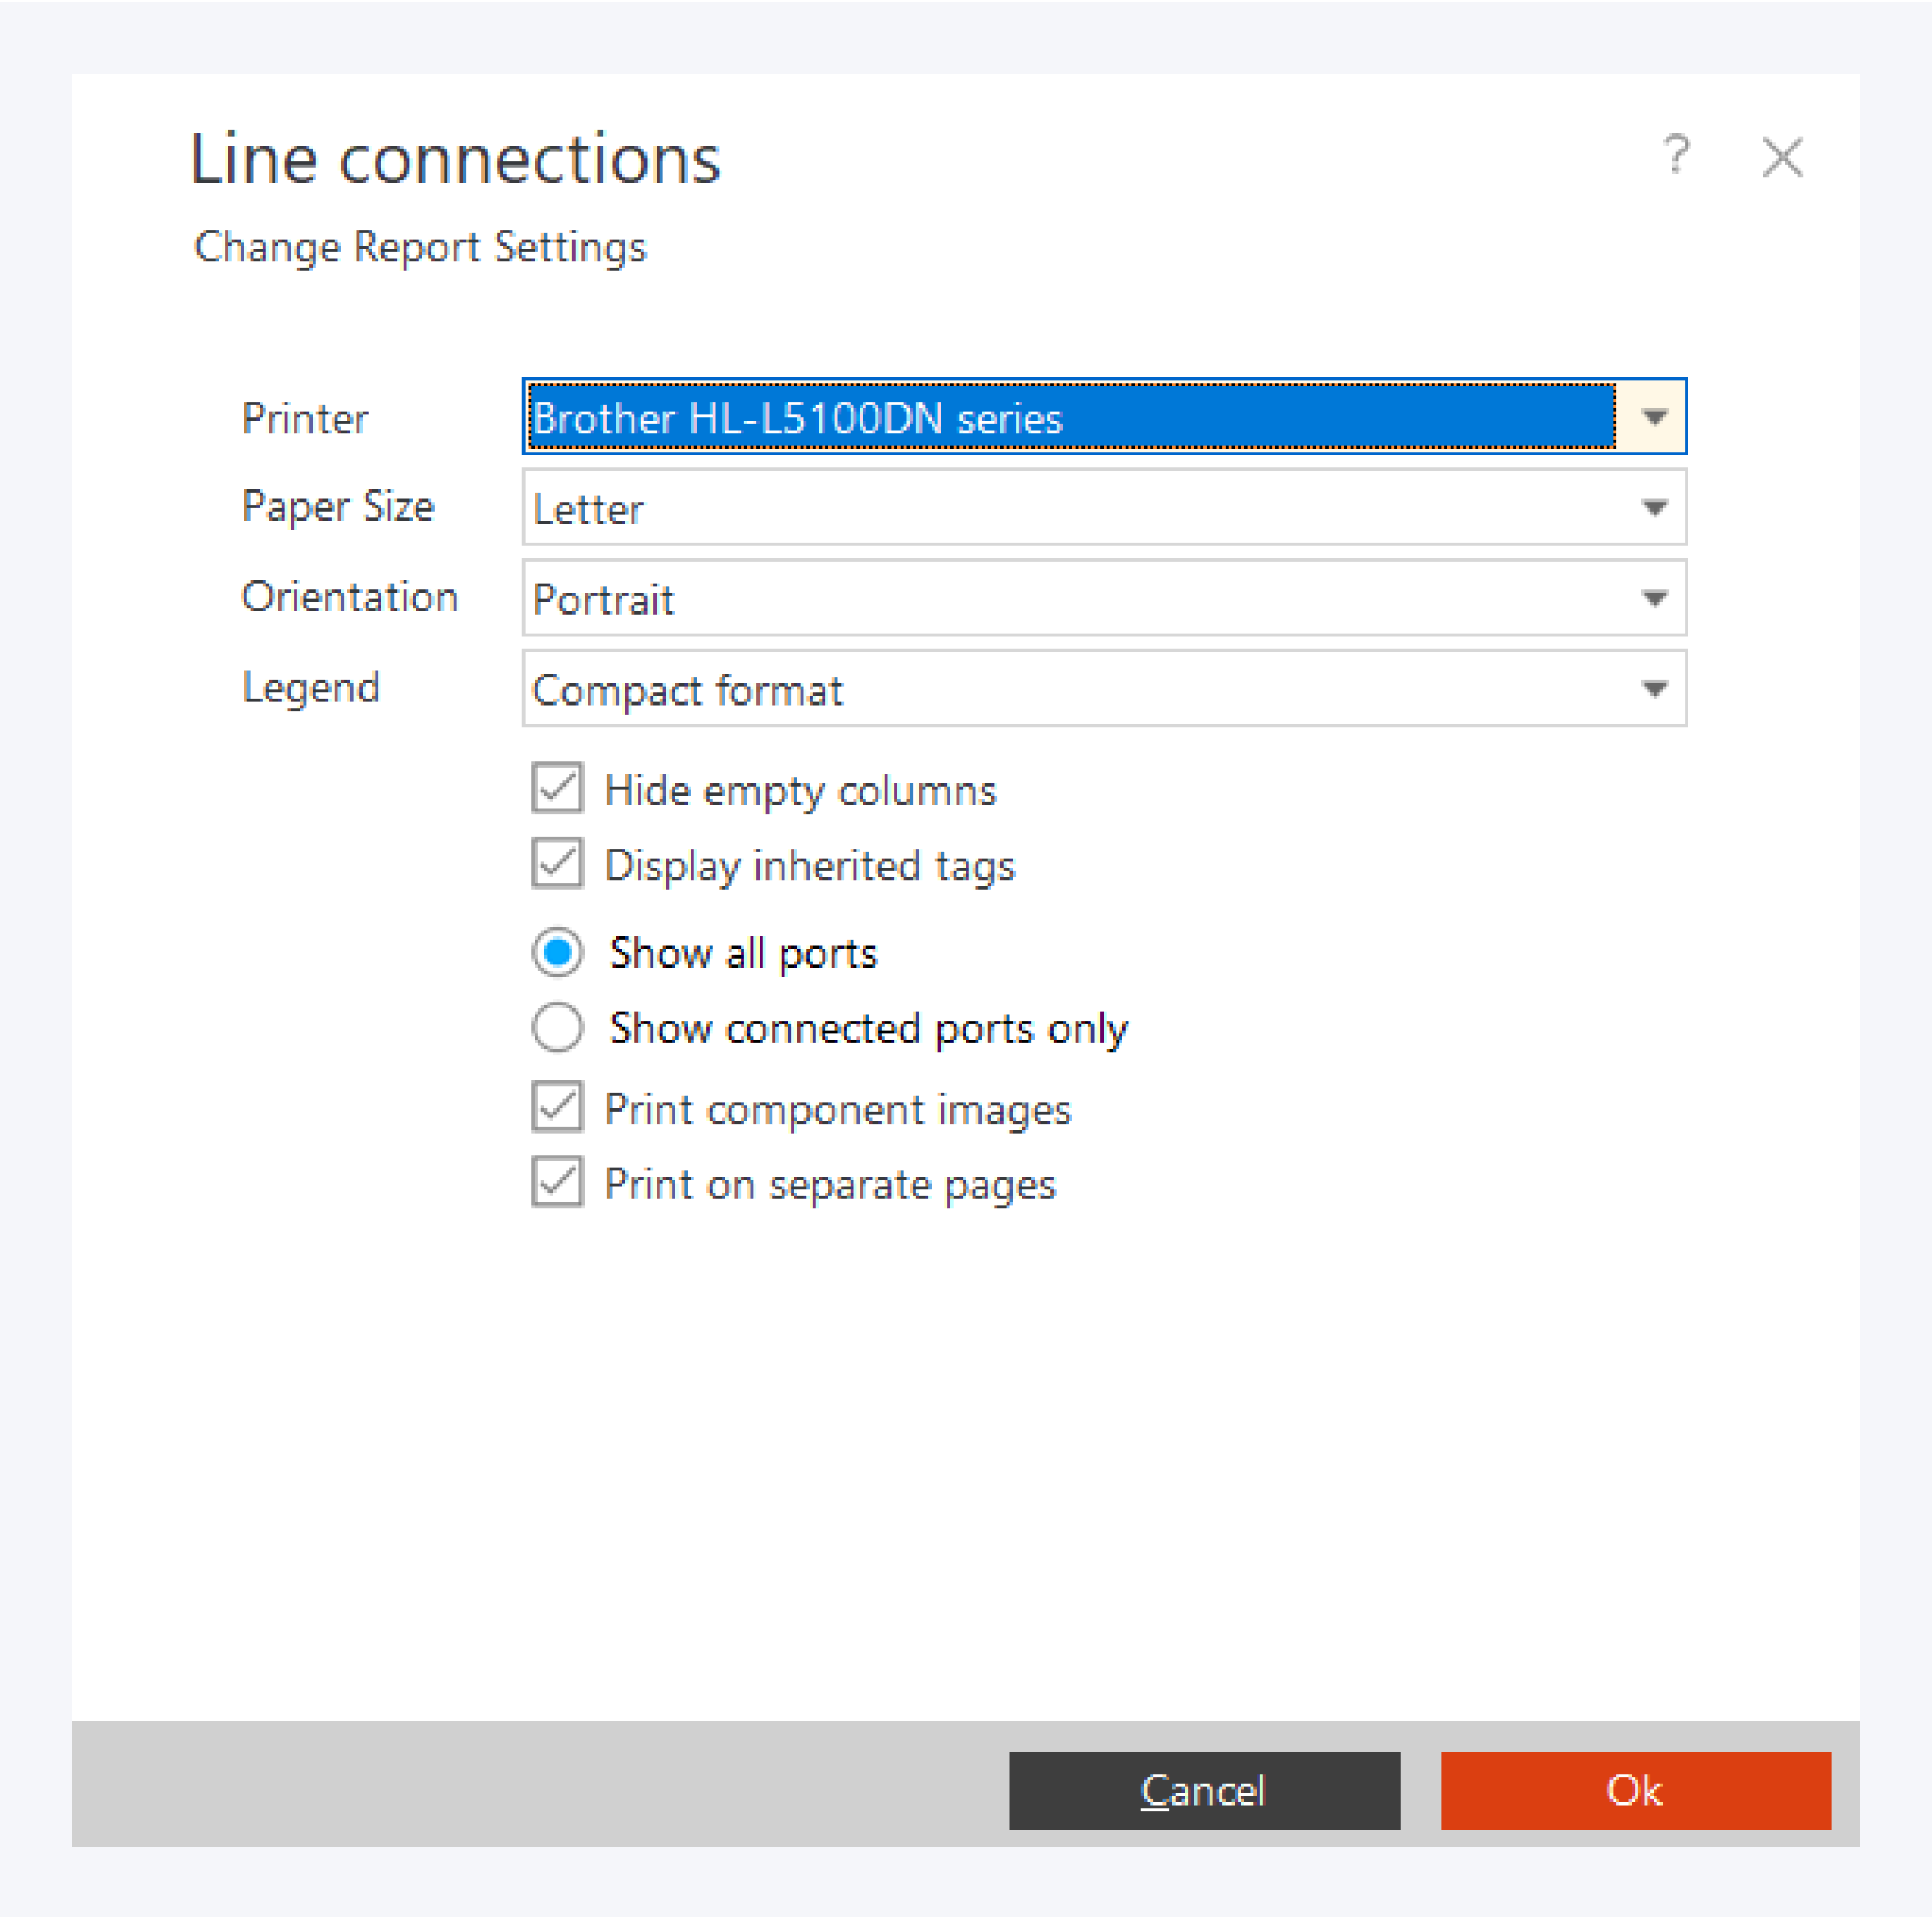Close the Line connections dialog
Screen dimensions: 1932x1917
[x=1782, y=158]
